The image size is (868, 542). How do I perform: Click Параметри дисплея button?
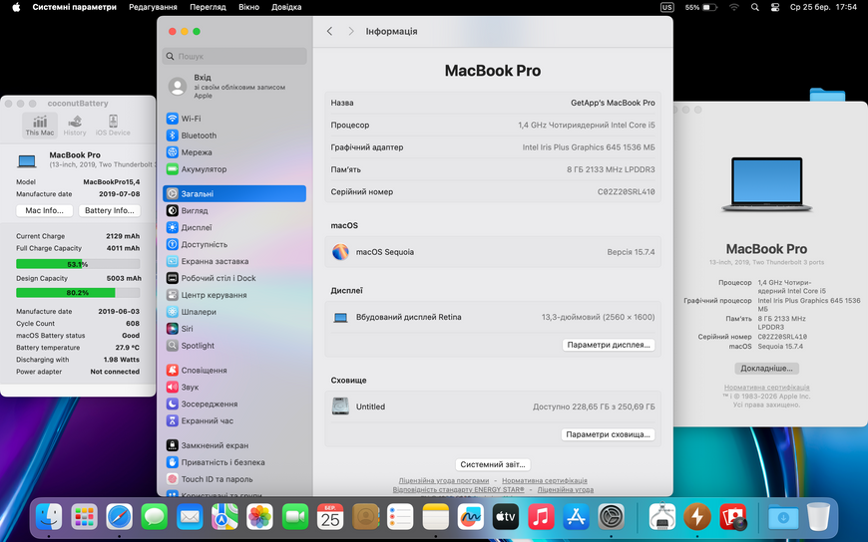(x=609, y=345)
